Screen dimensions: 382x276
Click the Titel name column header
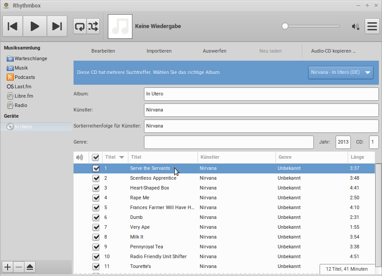[x=163, y=157]
